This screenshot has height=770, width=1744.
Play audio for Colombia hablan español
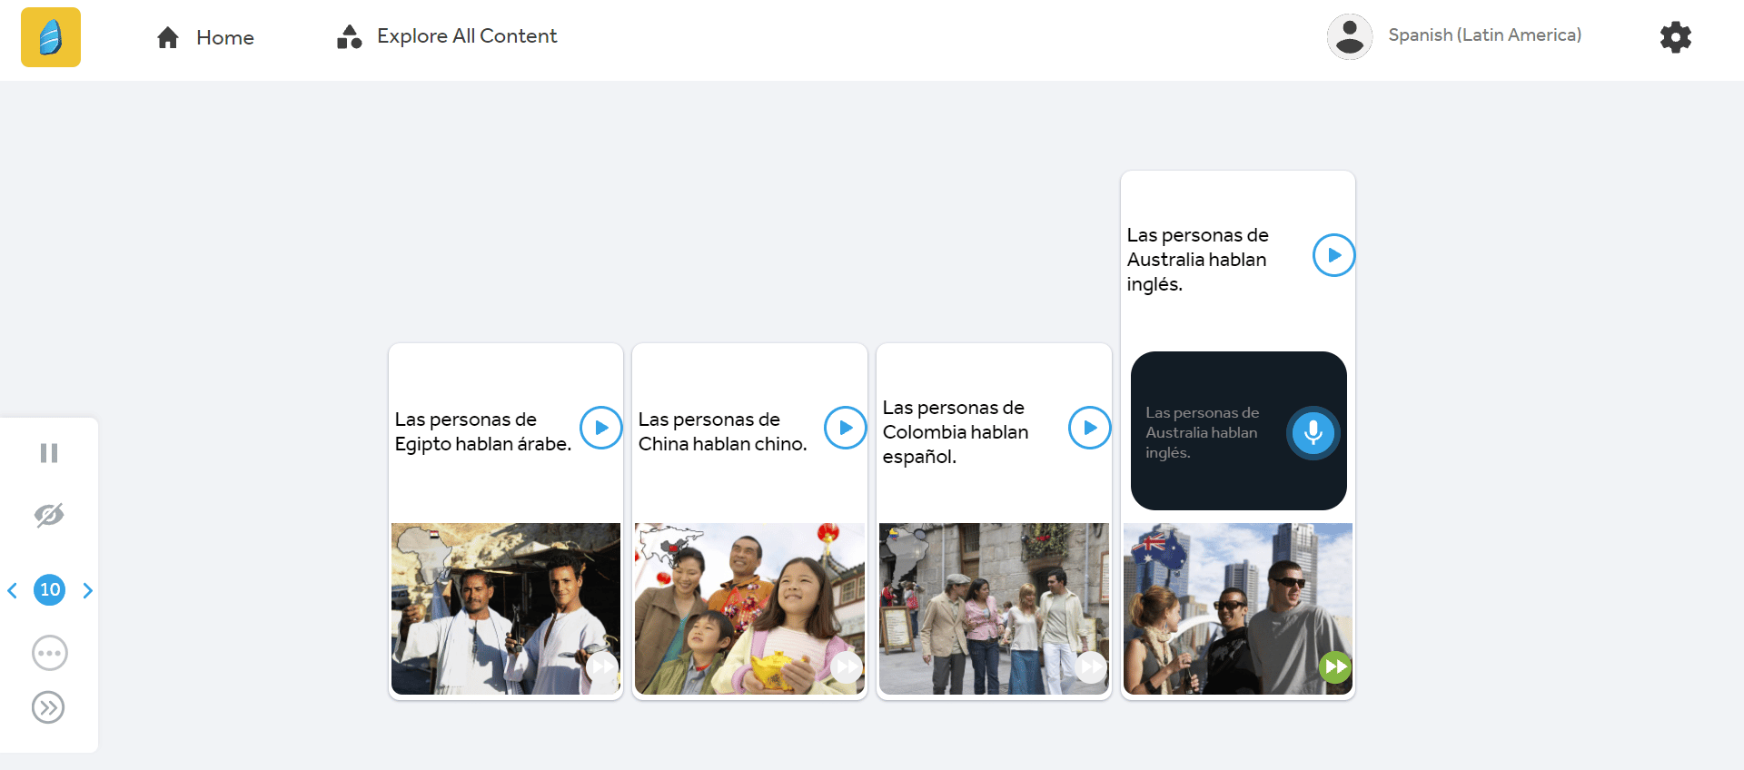tap(1089, 428)
